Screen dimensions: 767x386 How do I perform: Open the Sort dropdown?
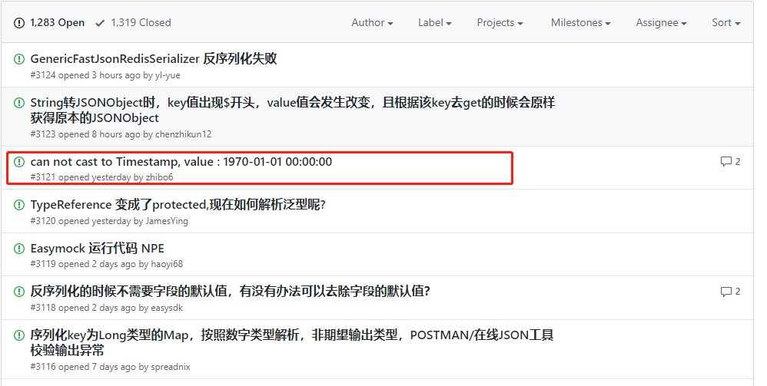(726, 23)
